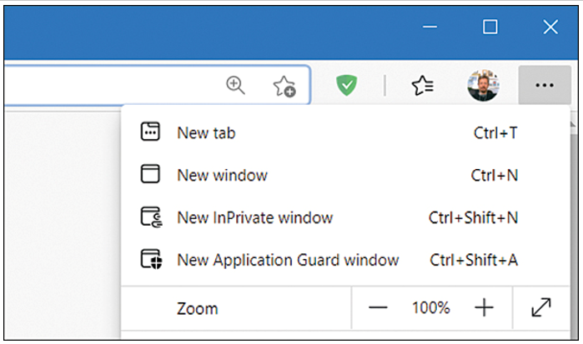Screen dimensions: 583x344
Task: Add this page to favorites
Action: click(x=284, y=86)
